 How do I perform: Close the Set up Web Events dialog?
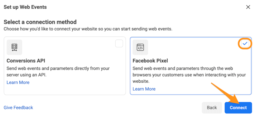point(248,7)
